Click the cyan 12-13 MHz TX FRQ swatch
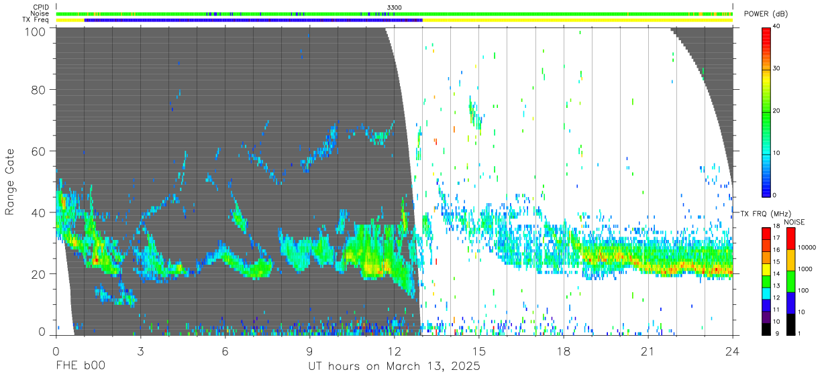 click(766, 292)
